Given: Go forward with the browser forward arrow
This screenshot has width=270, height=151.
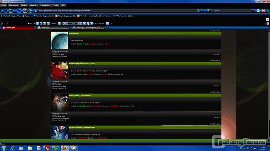Looking at the screenshot, I should click(11, 11).
